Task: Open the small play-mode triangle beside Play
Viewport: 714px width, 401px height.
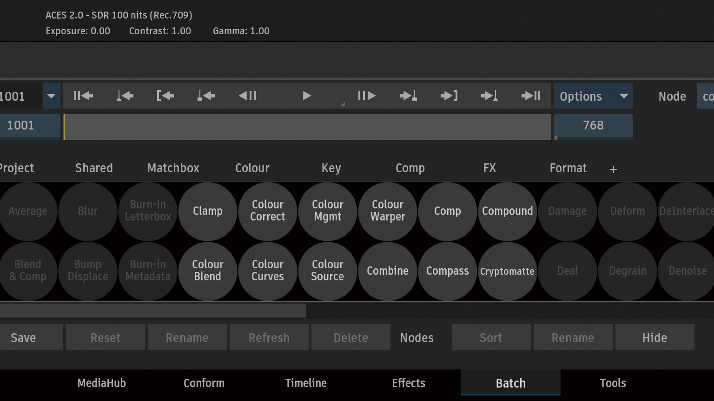Action: (x=343, y=104)
